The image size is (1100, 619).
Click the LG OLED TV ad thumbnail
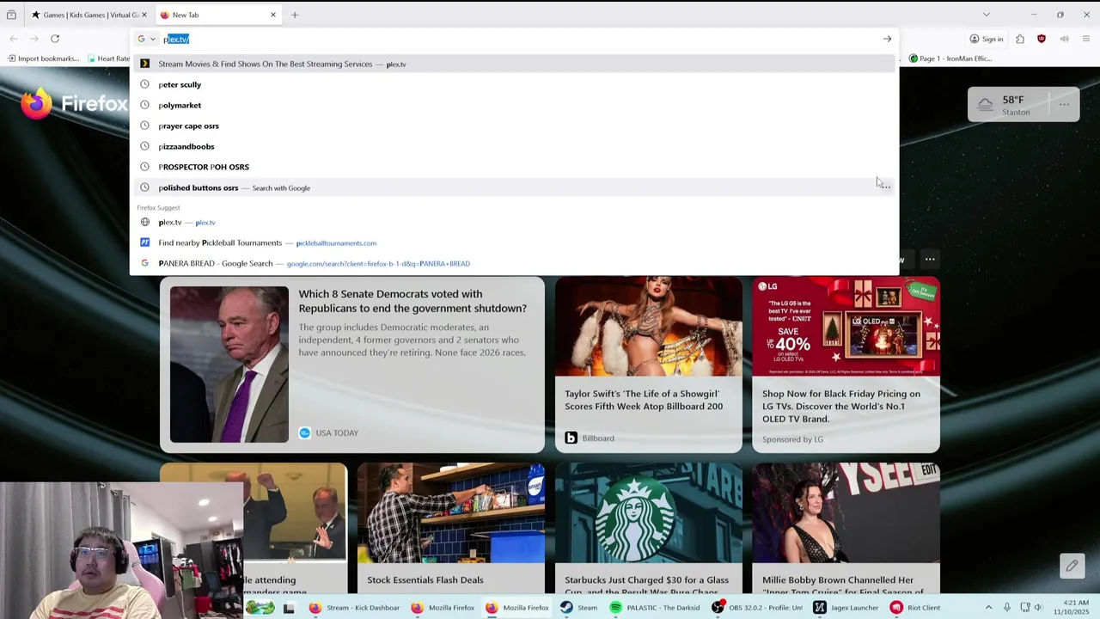tap(846, 327)
